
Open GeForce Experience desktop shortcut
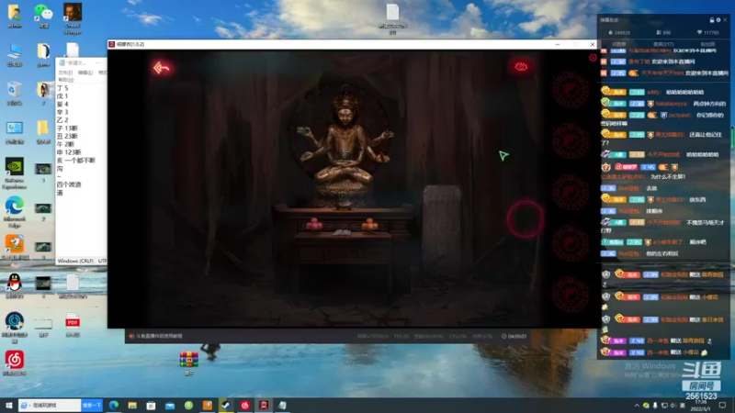(x=15, y=173)
